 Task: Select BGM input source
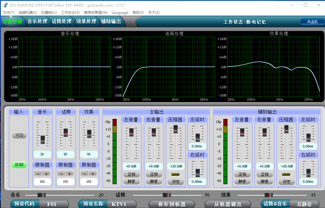point(19,164)
